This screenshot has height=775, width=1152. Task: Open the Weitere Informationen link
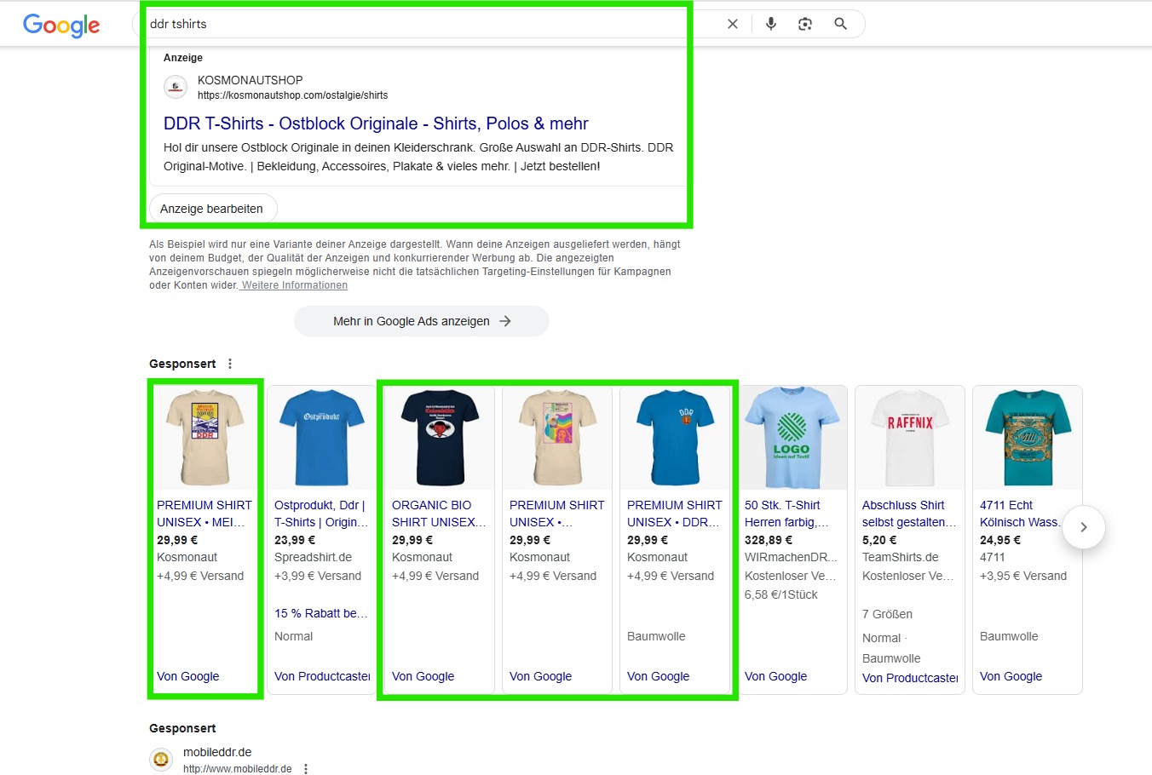[x=295, y=285]
